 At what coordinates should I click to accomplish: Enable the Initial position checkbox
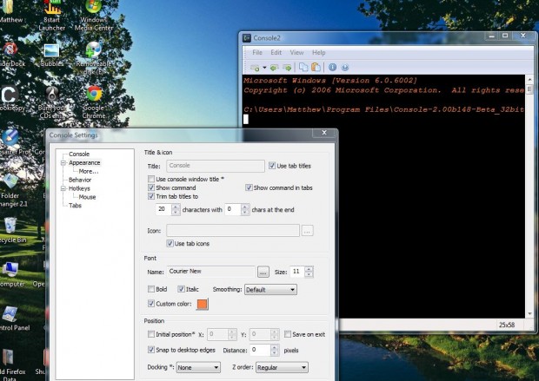[151, 334]
